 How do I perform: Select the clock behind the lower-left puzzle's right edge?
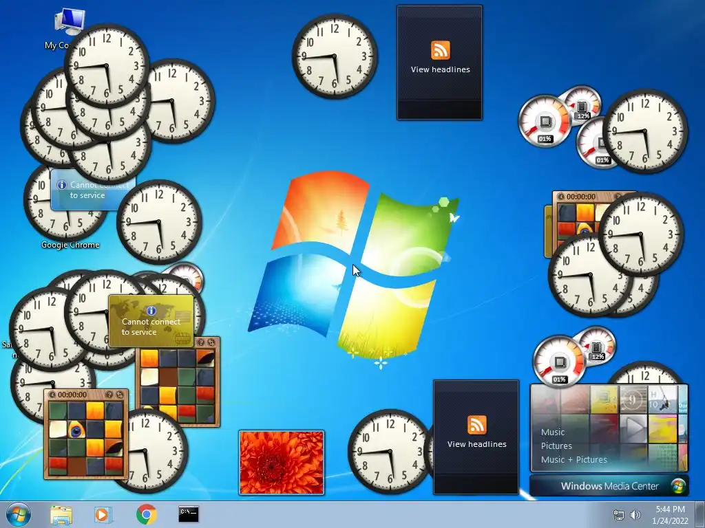154,451
